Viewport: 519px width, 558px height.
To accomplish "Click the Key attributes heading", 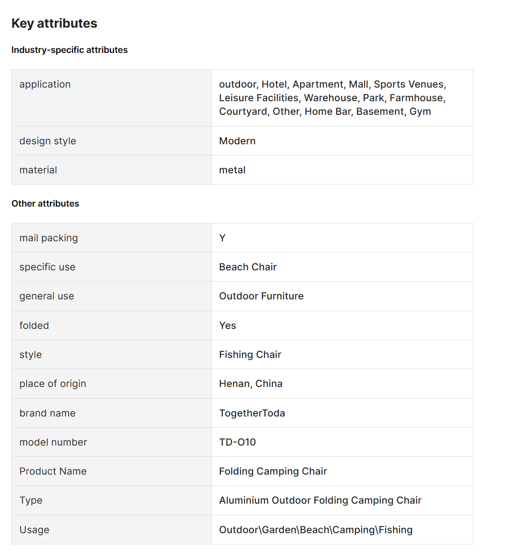I will pos(54,23).
